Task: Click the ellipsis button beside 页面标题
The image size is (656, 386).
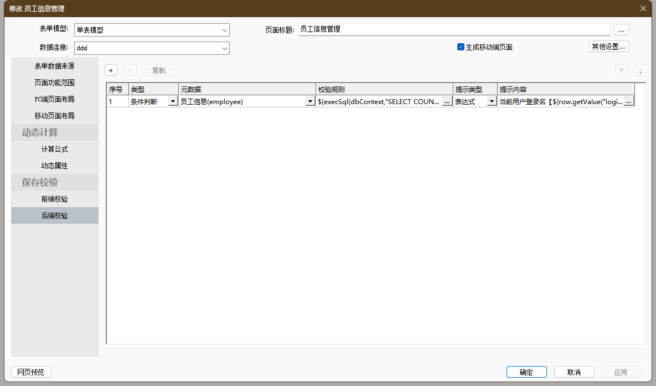Action: (x=621, y=30)
